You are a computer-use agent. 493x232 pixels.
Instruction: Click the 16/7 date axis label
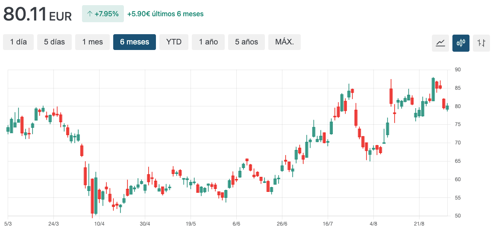pos(328,223)
